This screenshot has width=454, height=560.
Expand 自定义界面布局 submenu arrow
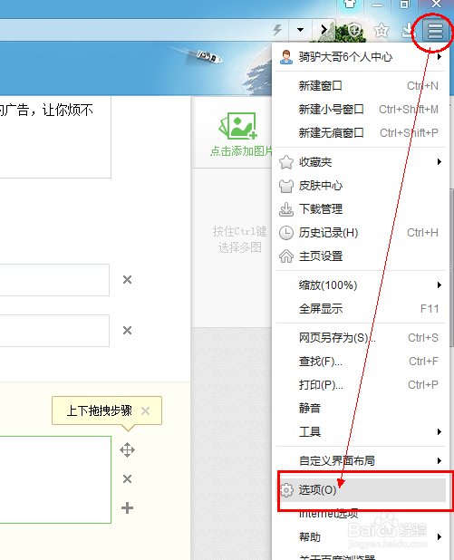click(439, 460)
